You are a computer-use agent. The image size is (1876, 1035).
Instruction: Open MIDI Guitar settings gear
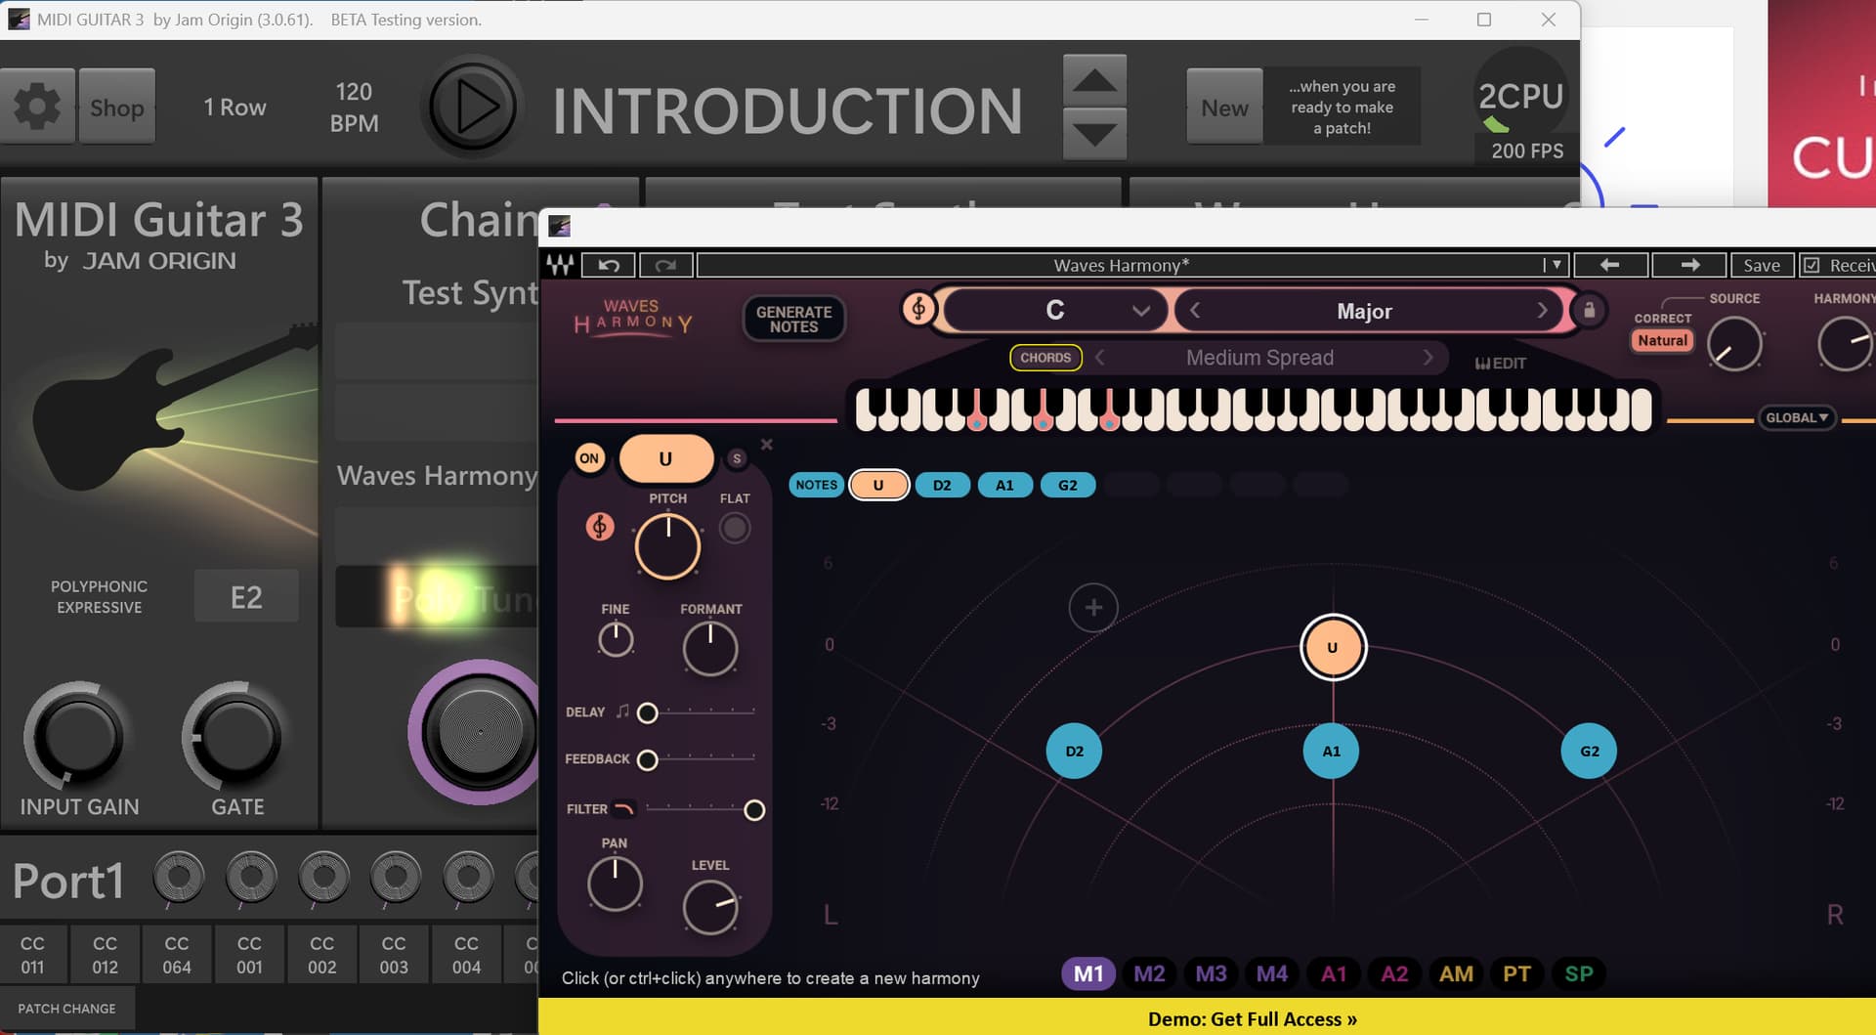(x=37, y=107)
